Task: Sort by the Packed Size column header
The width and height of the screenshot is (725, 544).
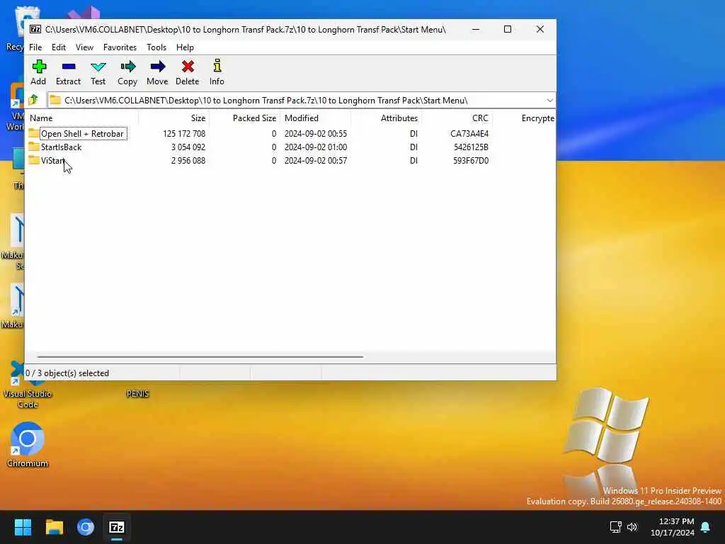Action: click(244, 118)
